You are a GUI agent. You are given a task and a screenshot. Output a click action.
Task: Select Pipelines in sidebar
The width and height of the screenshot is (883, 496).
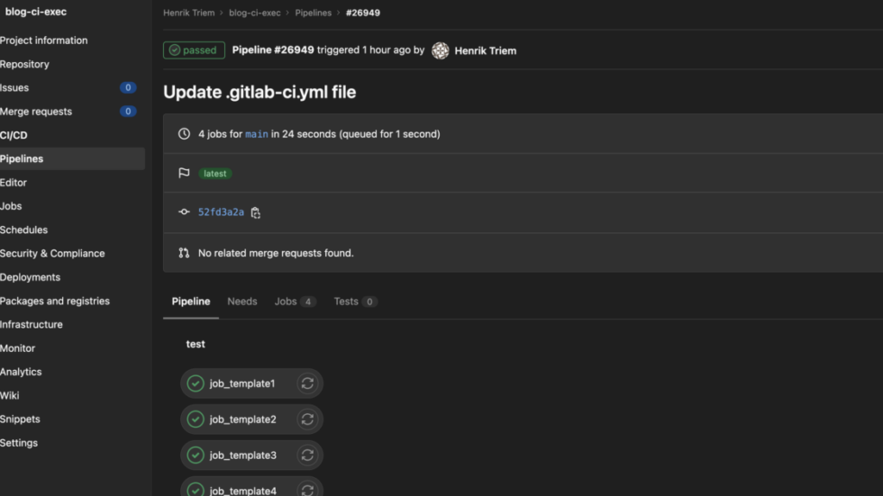click(x=72, y=158)
